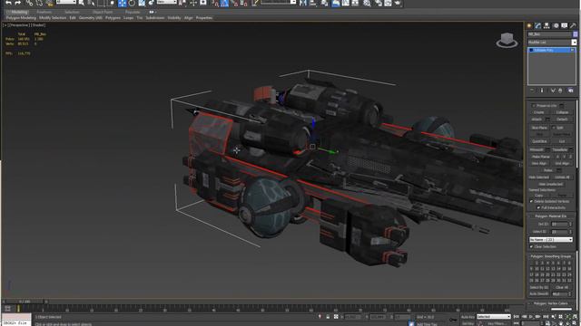Click the Redo arrow icon

(x=18, y=3)
